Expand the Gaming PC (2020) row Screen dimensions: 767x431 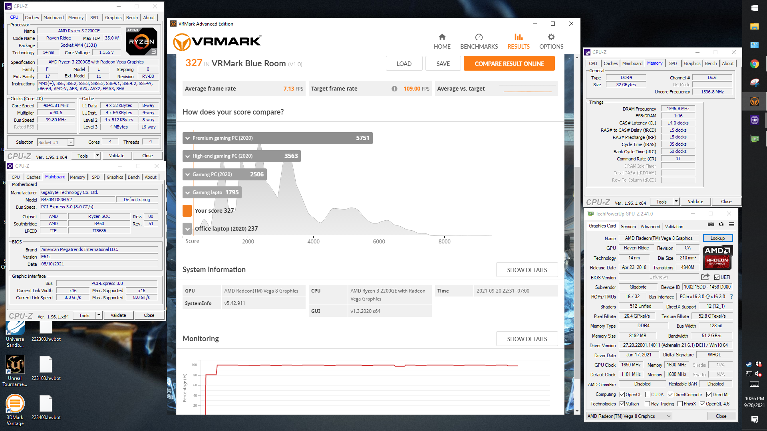[x=225, y=174]
